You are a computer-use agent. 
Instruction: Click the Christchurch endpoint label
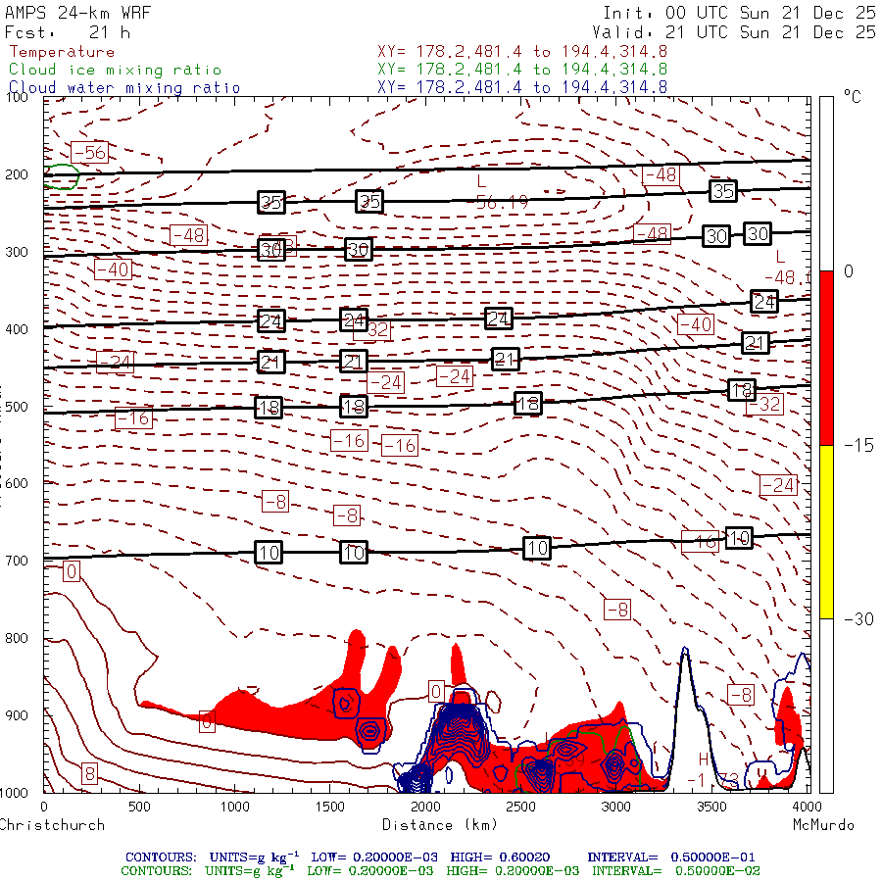point(52,824)
